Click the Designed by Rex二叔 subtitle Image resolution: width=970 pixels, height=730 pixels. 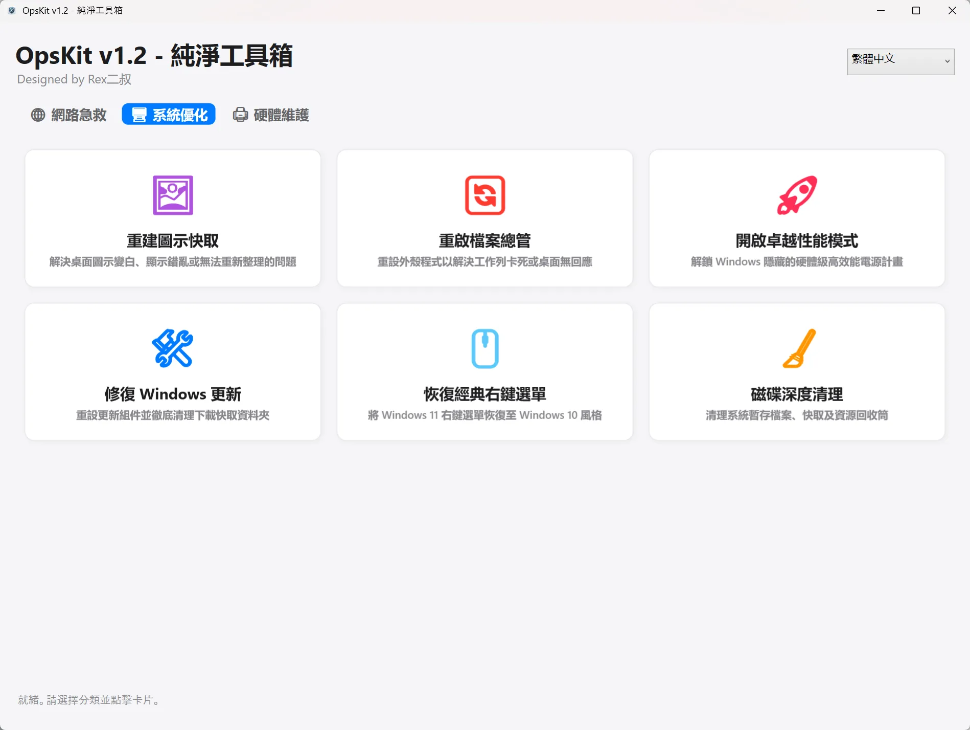tap(74, 79)
